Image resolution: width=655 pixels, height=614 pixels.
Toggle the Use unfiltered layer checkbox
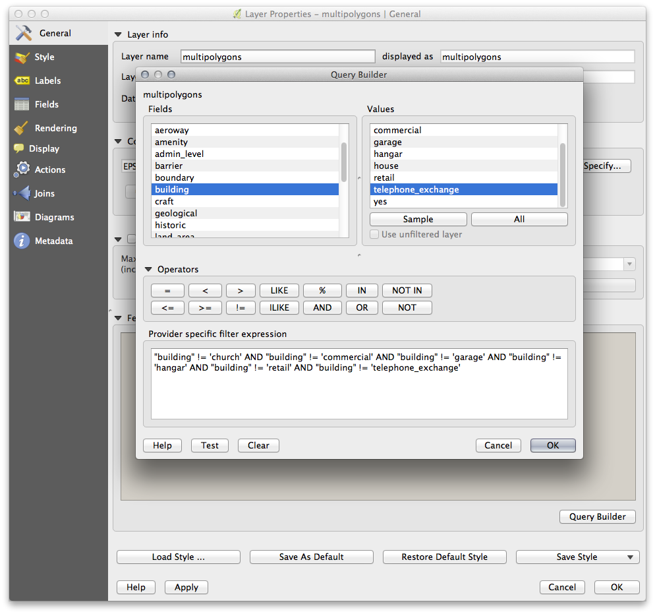(x=374, y=235)
